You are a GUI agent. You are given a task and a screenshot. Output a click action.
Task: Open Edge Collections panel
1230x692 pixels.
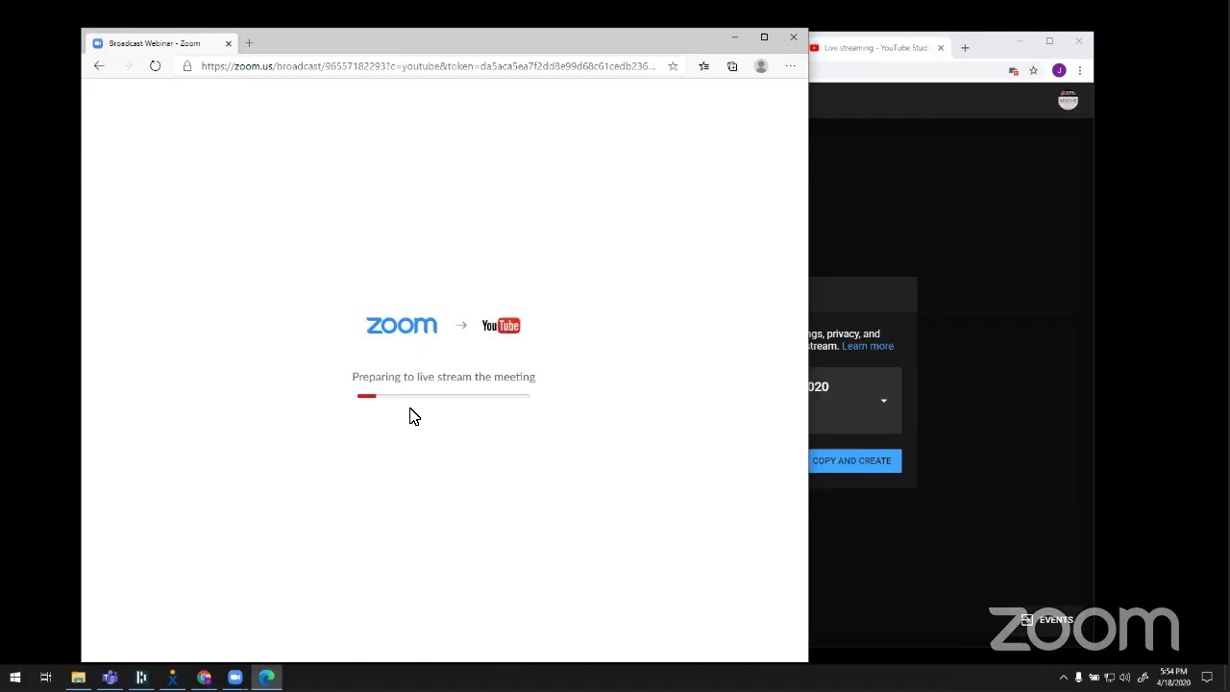pos(732,66)
